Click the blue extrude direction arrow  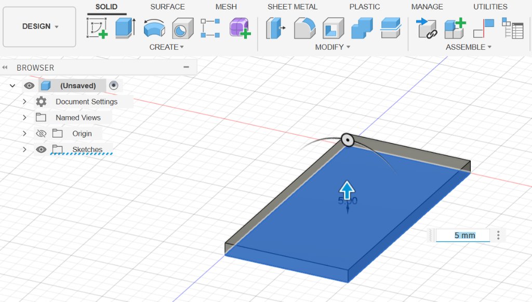[x=347, y=190]
